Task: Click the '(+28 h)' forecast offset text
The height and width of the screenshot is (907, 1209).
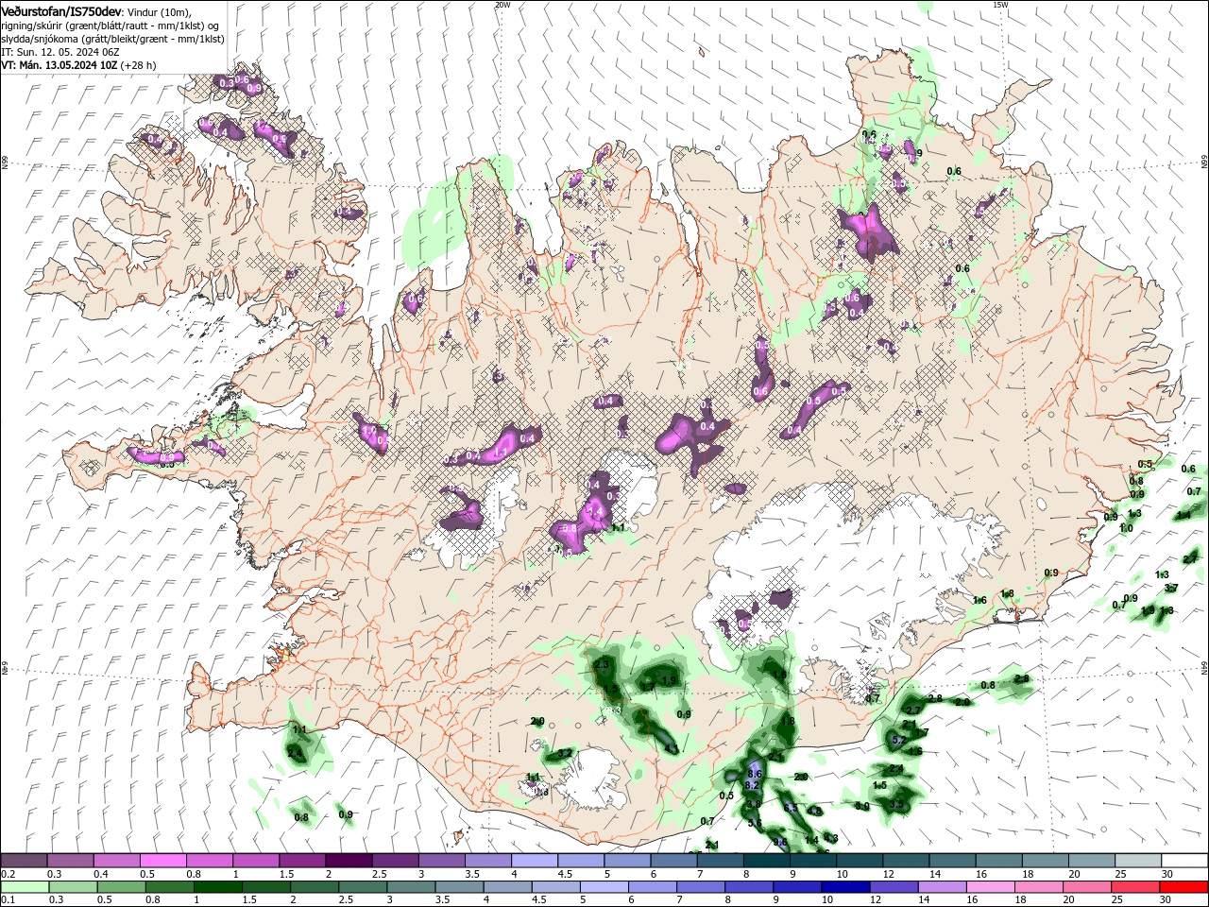Action: (138, 65)
